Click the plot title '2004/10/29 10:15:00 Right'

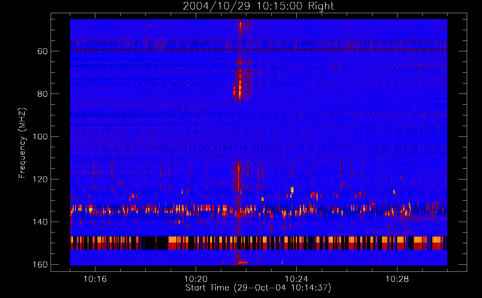pyautogui.click(x=258, y=6)
